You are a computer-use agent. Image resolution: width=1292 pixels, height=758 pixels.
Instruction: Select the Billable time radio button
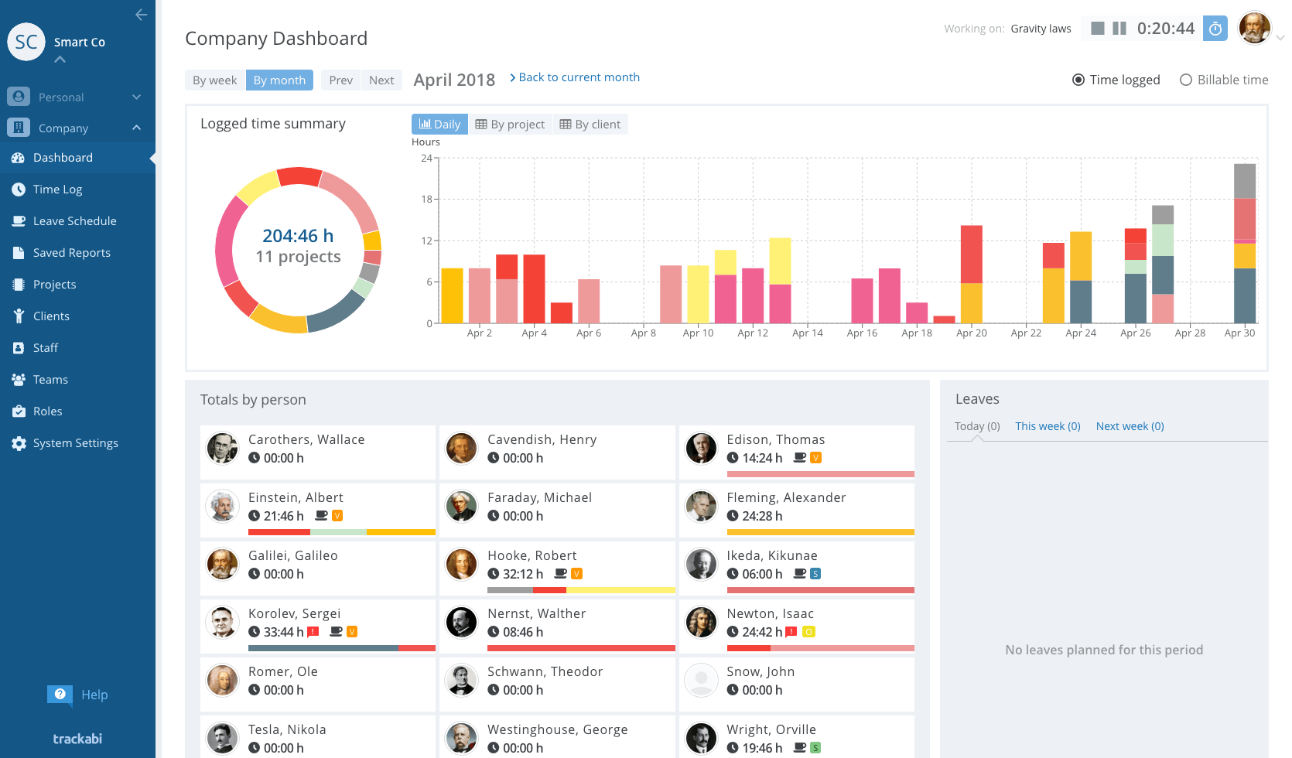coord(1185,80)
